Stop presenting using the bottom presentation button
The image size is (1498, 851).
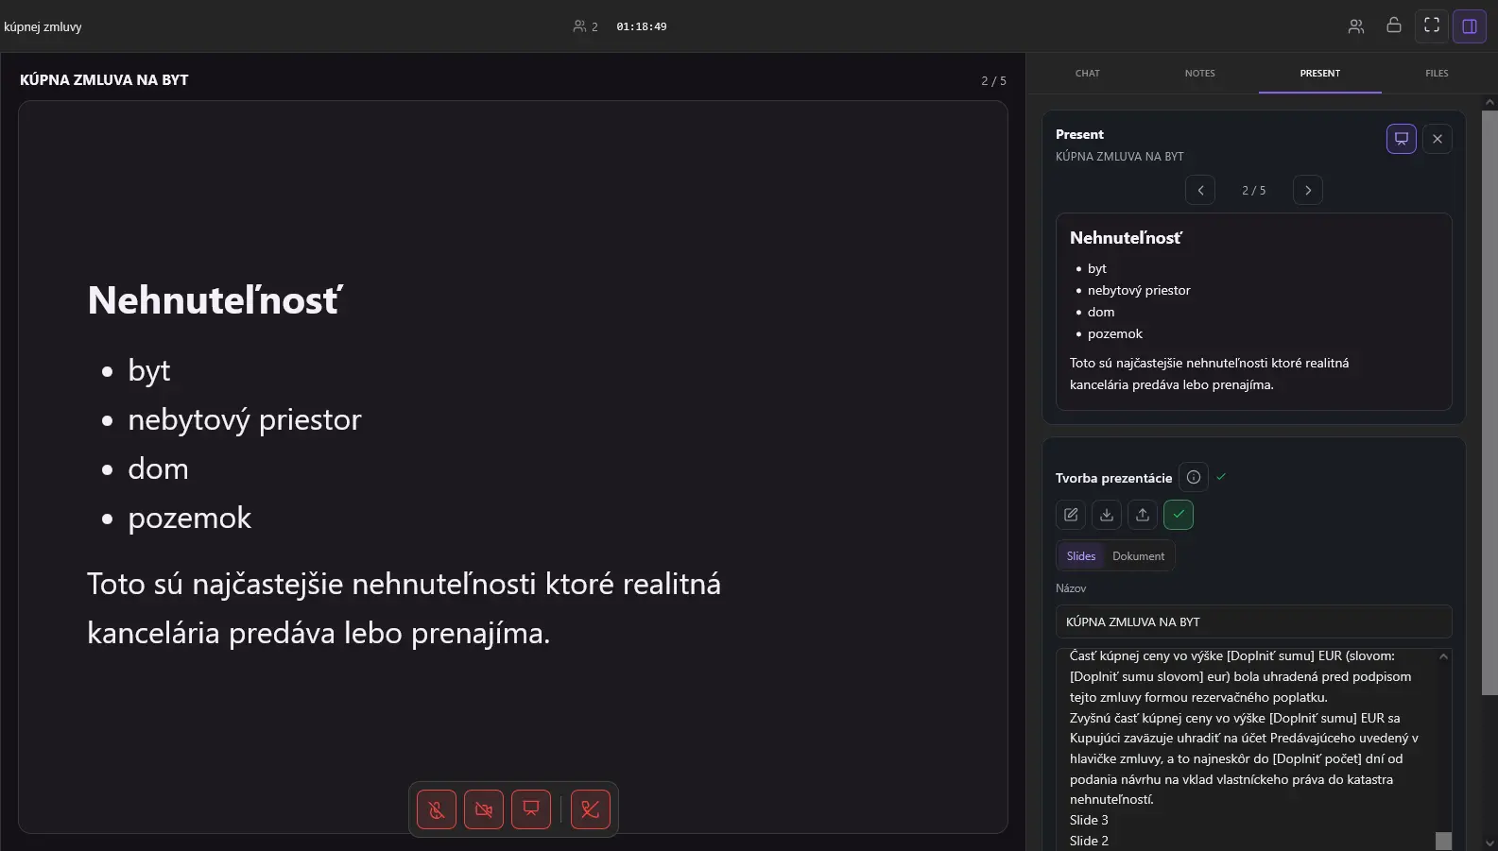point(531,809)
